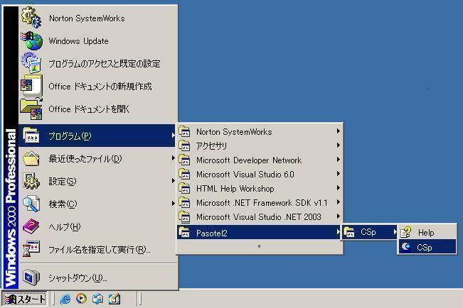
Task: Click the Windows Update globe icon
Action: pyautogui.click(x=32, y=40)
